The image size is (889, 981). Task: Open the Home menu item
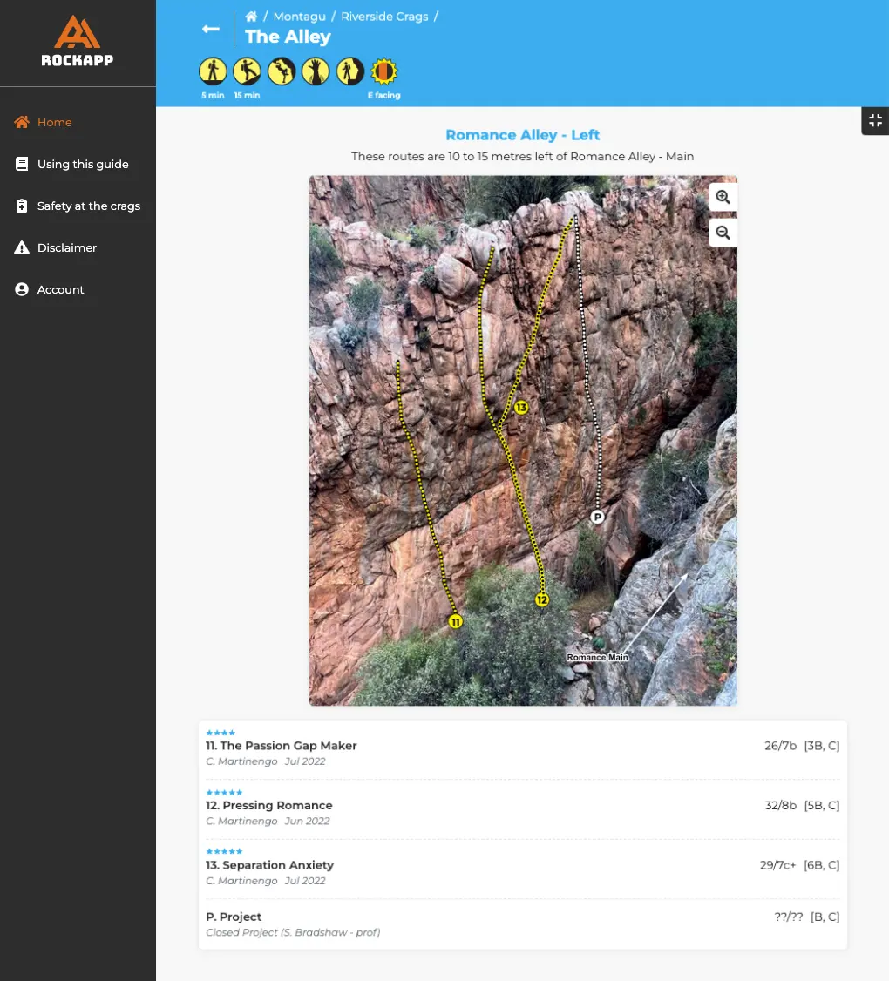[54, 122]
